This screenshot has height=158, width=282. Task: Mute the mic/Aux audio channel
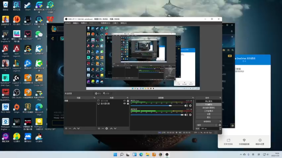186,106
